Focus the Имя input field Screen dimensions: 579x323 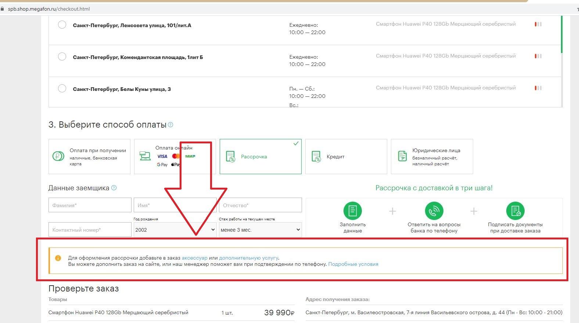pyautogui.click(x=175, y=205)
